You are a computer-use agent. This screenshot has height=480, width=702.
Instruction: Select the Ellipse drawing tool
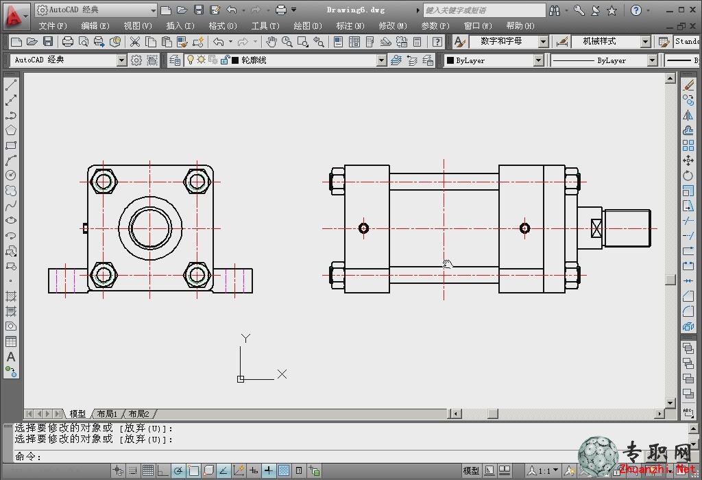click(11, 220)
